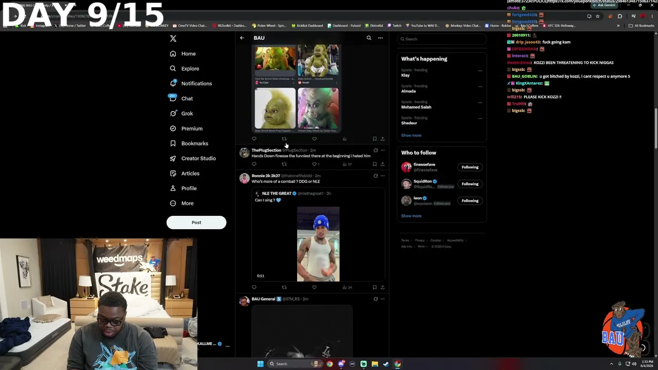Open Articles in the sidebar
This screenshot has height=370, width=658.
pyautogui.click(x=185, y=173)
